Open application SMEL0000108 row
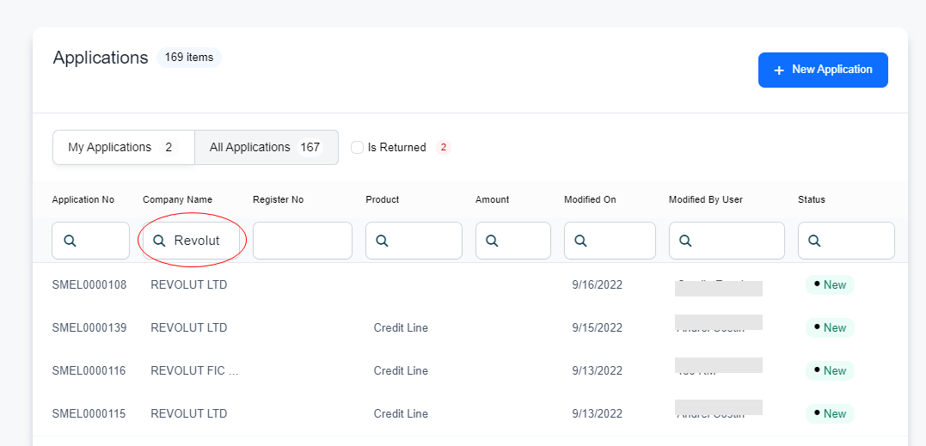Image resolution: width=926 pixels, height=446 pixels. pos(89,284)
